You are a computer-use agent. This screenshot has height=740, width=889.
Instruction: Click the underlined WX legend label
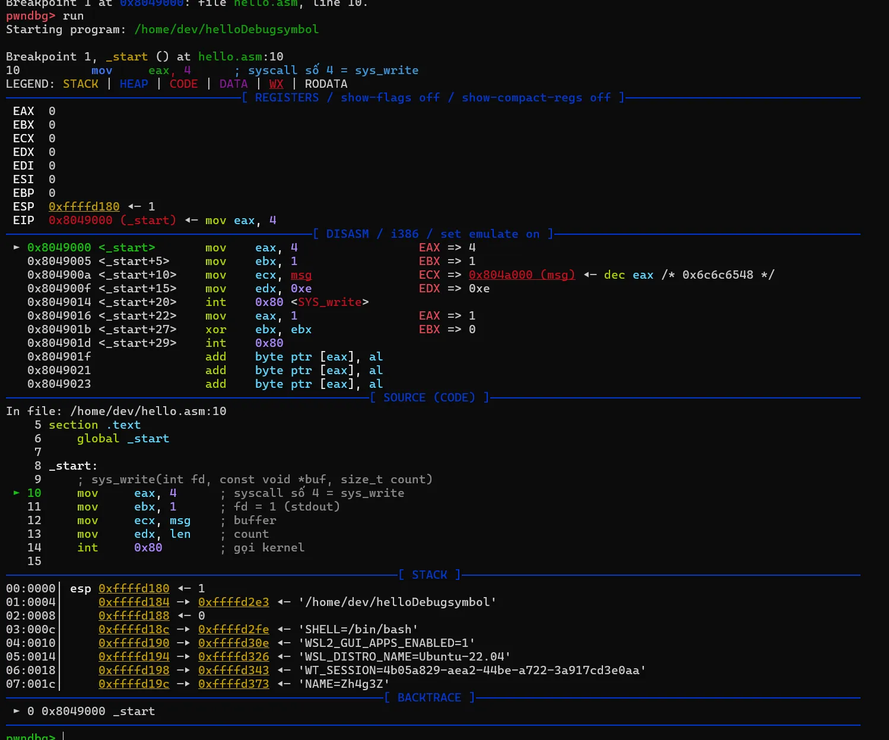276,84
